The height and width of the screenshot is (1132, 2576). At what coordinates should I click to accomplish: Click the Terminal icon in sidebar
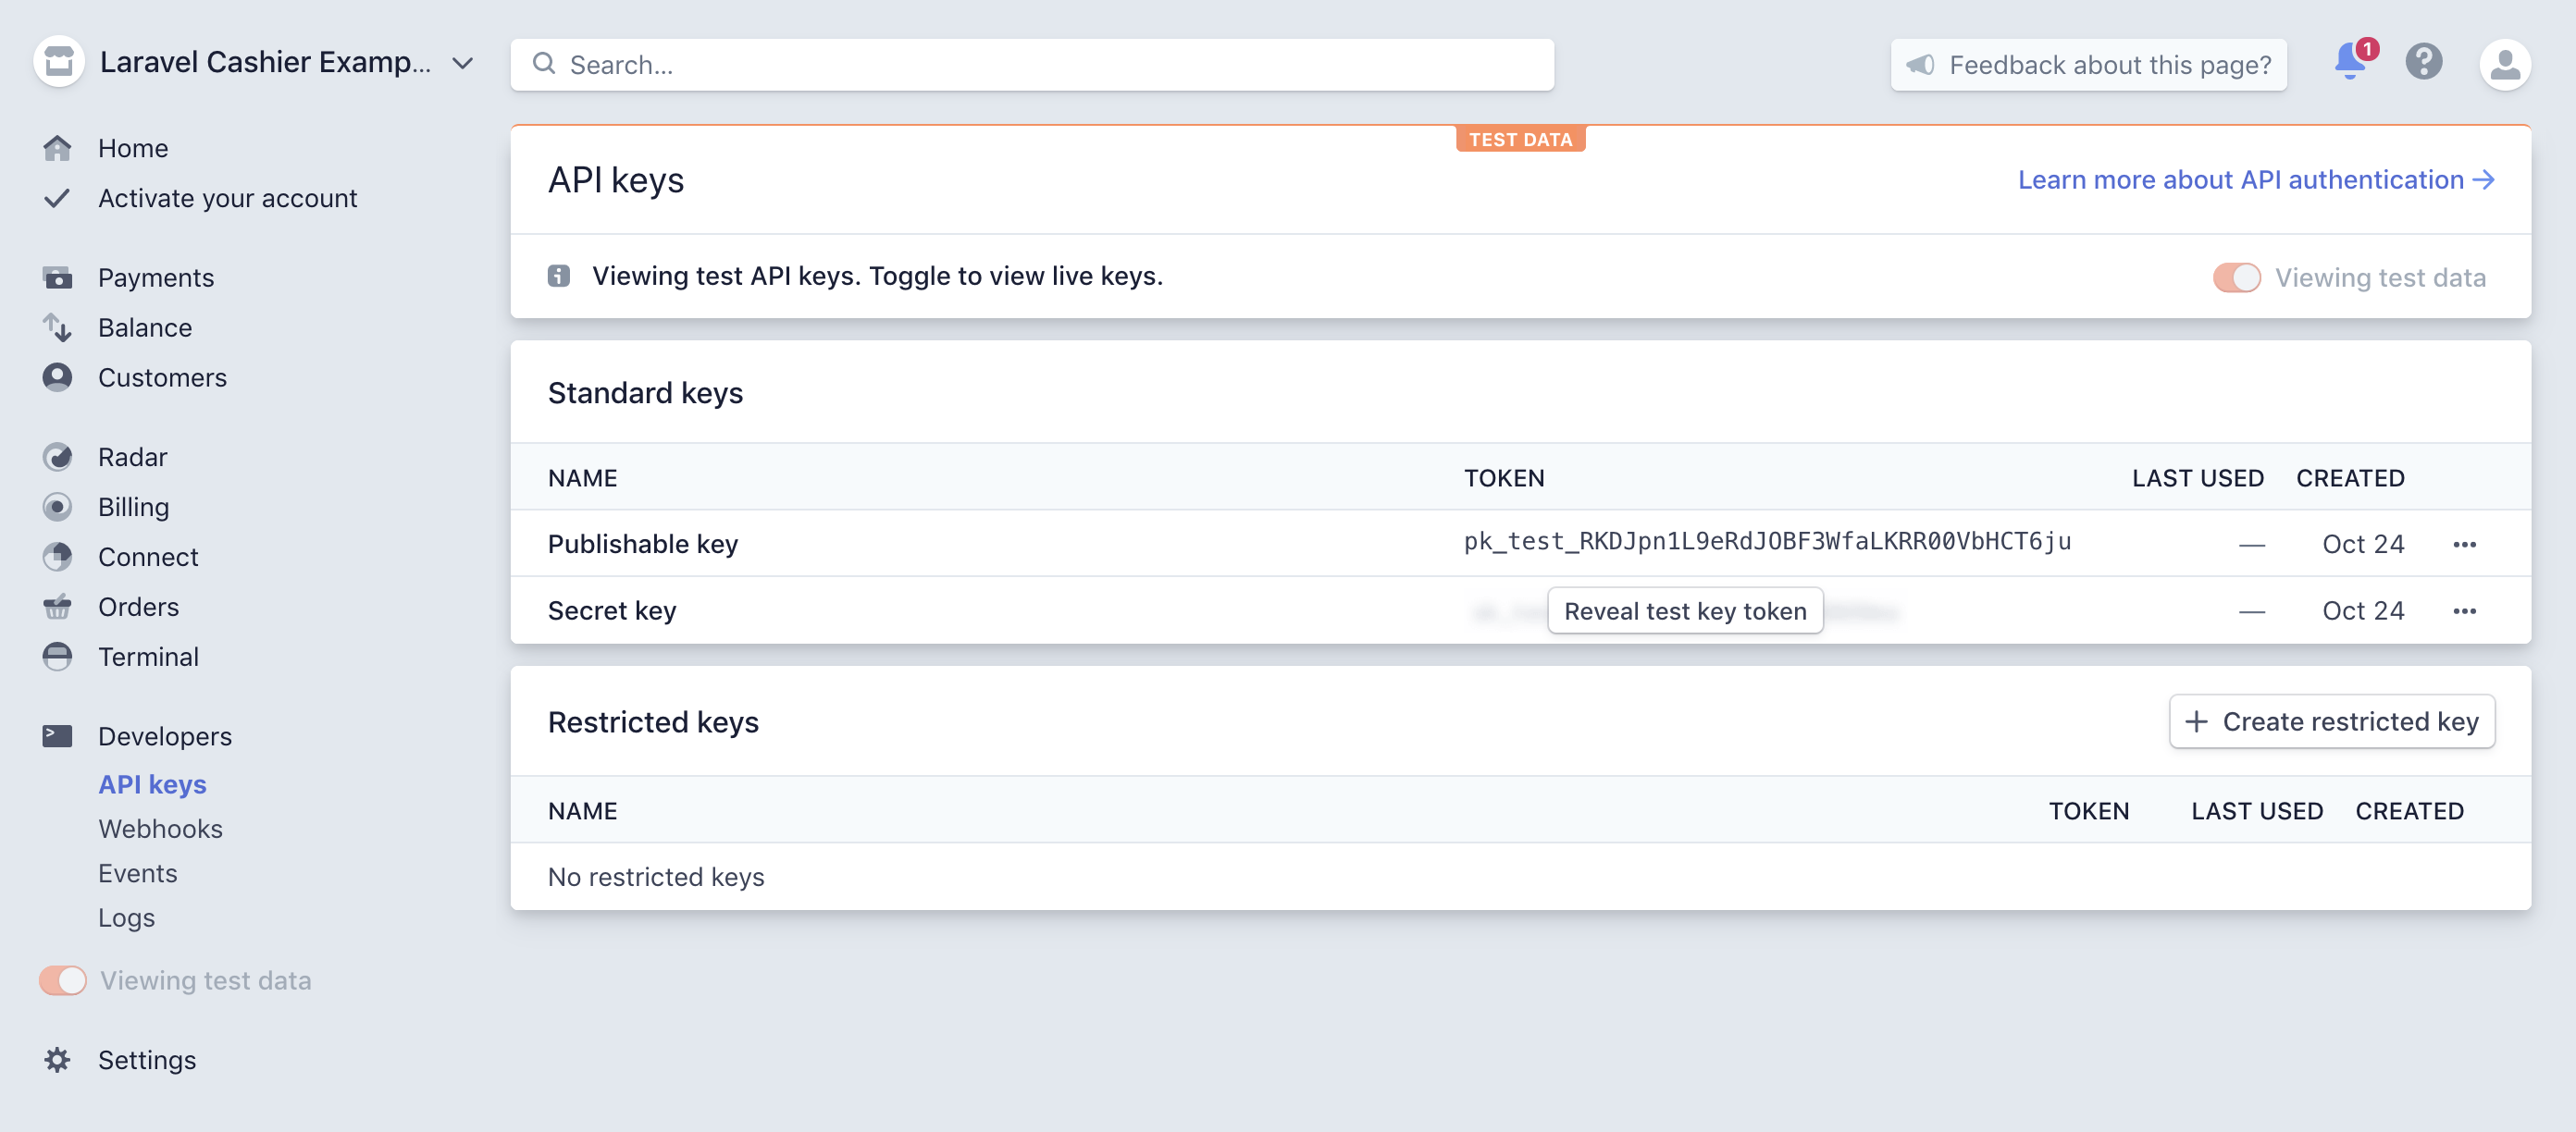point(58,657)
